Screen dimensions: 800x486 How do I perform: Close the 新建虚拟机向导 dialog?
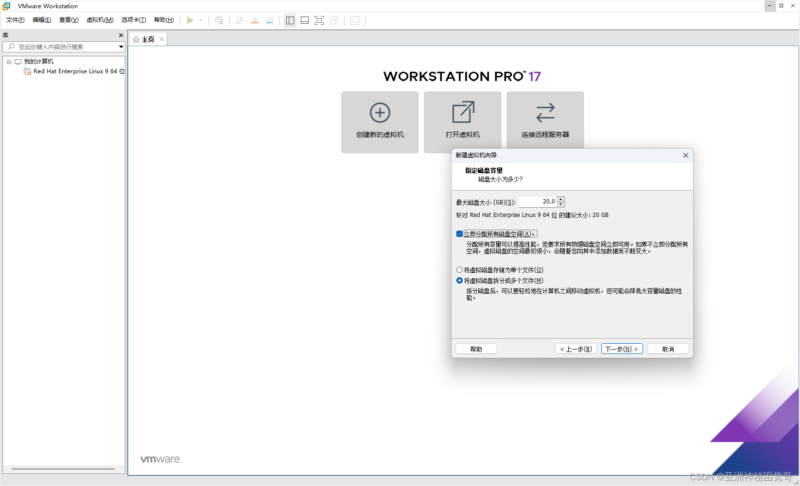click(x=686, y=155)
